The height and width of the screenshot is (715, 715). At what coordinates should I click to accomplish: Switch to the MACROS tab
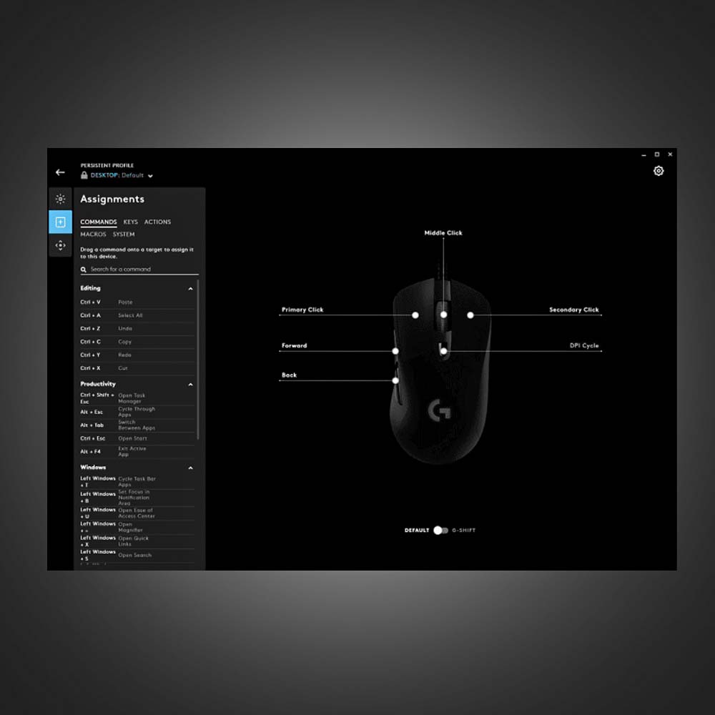(93, 235)
